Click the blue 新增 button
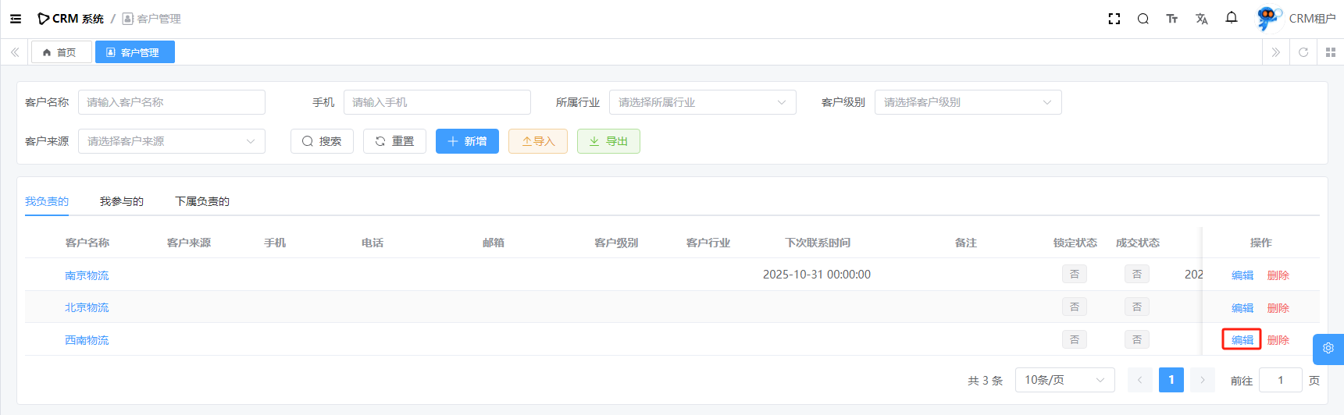 point(467,141)
